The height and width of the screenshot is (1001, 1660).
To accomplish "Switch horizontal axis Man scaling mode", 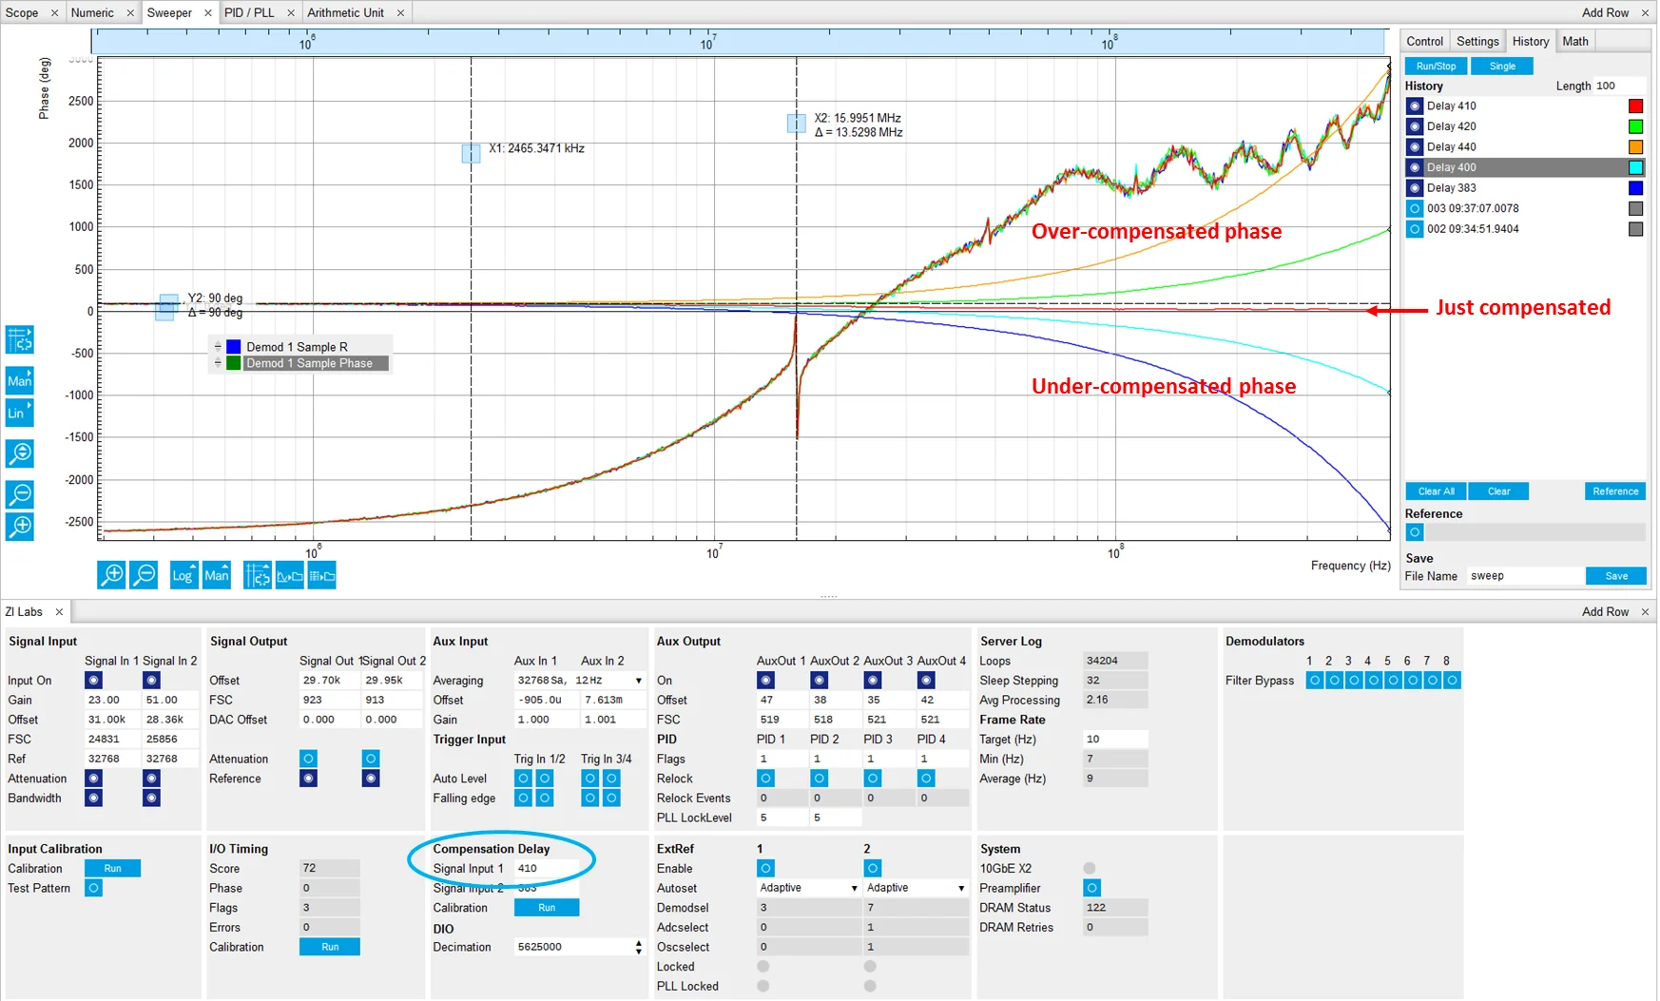I will pyautogui.click(x=217, y=575).
